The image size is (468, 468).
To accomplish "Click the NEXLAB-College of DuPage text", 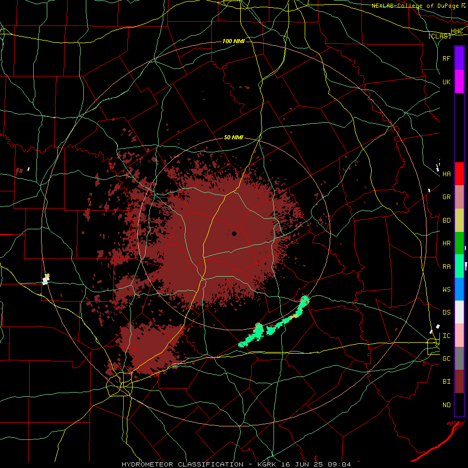I will click(x=415, y=6).
